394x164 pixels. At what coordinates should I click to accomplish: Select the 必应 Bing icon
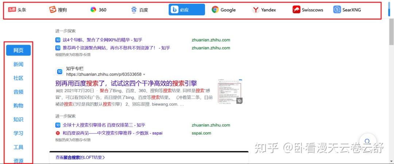tap(175, 10)
